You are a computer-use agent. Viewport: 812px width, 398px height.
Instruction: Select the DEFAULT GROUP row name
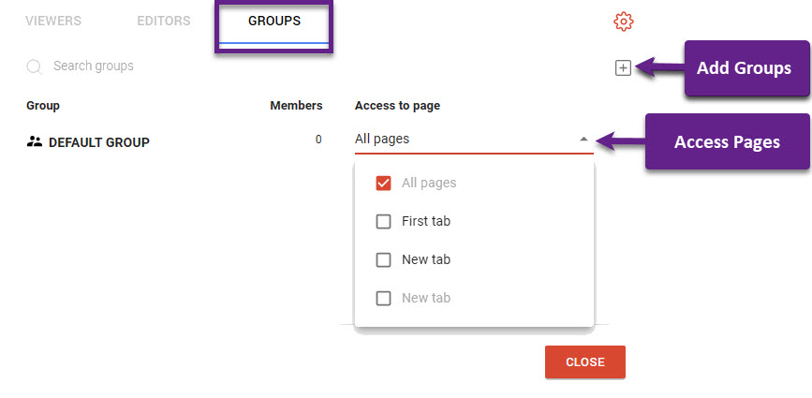pyautogui.click(x=98, y=143)
